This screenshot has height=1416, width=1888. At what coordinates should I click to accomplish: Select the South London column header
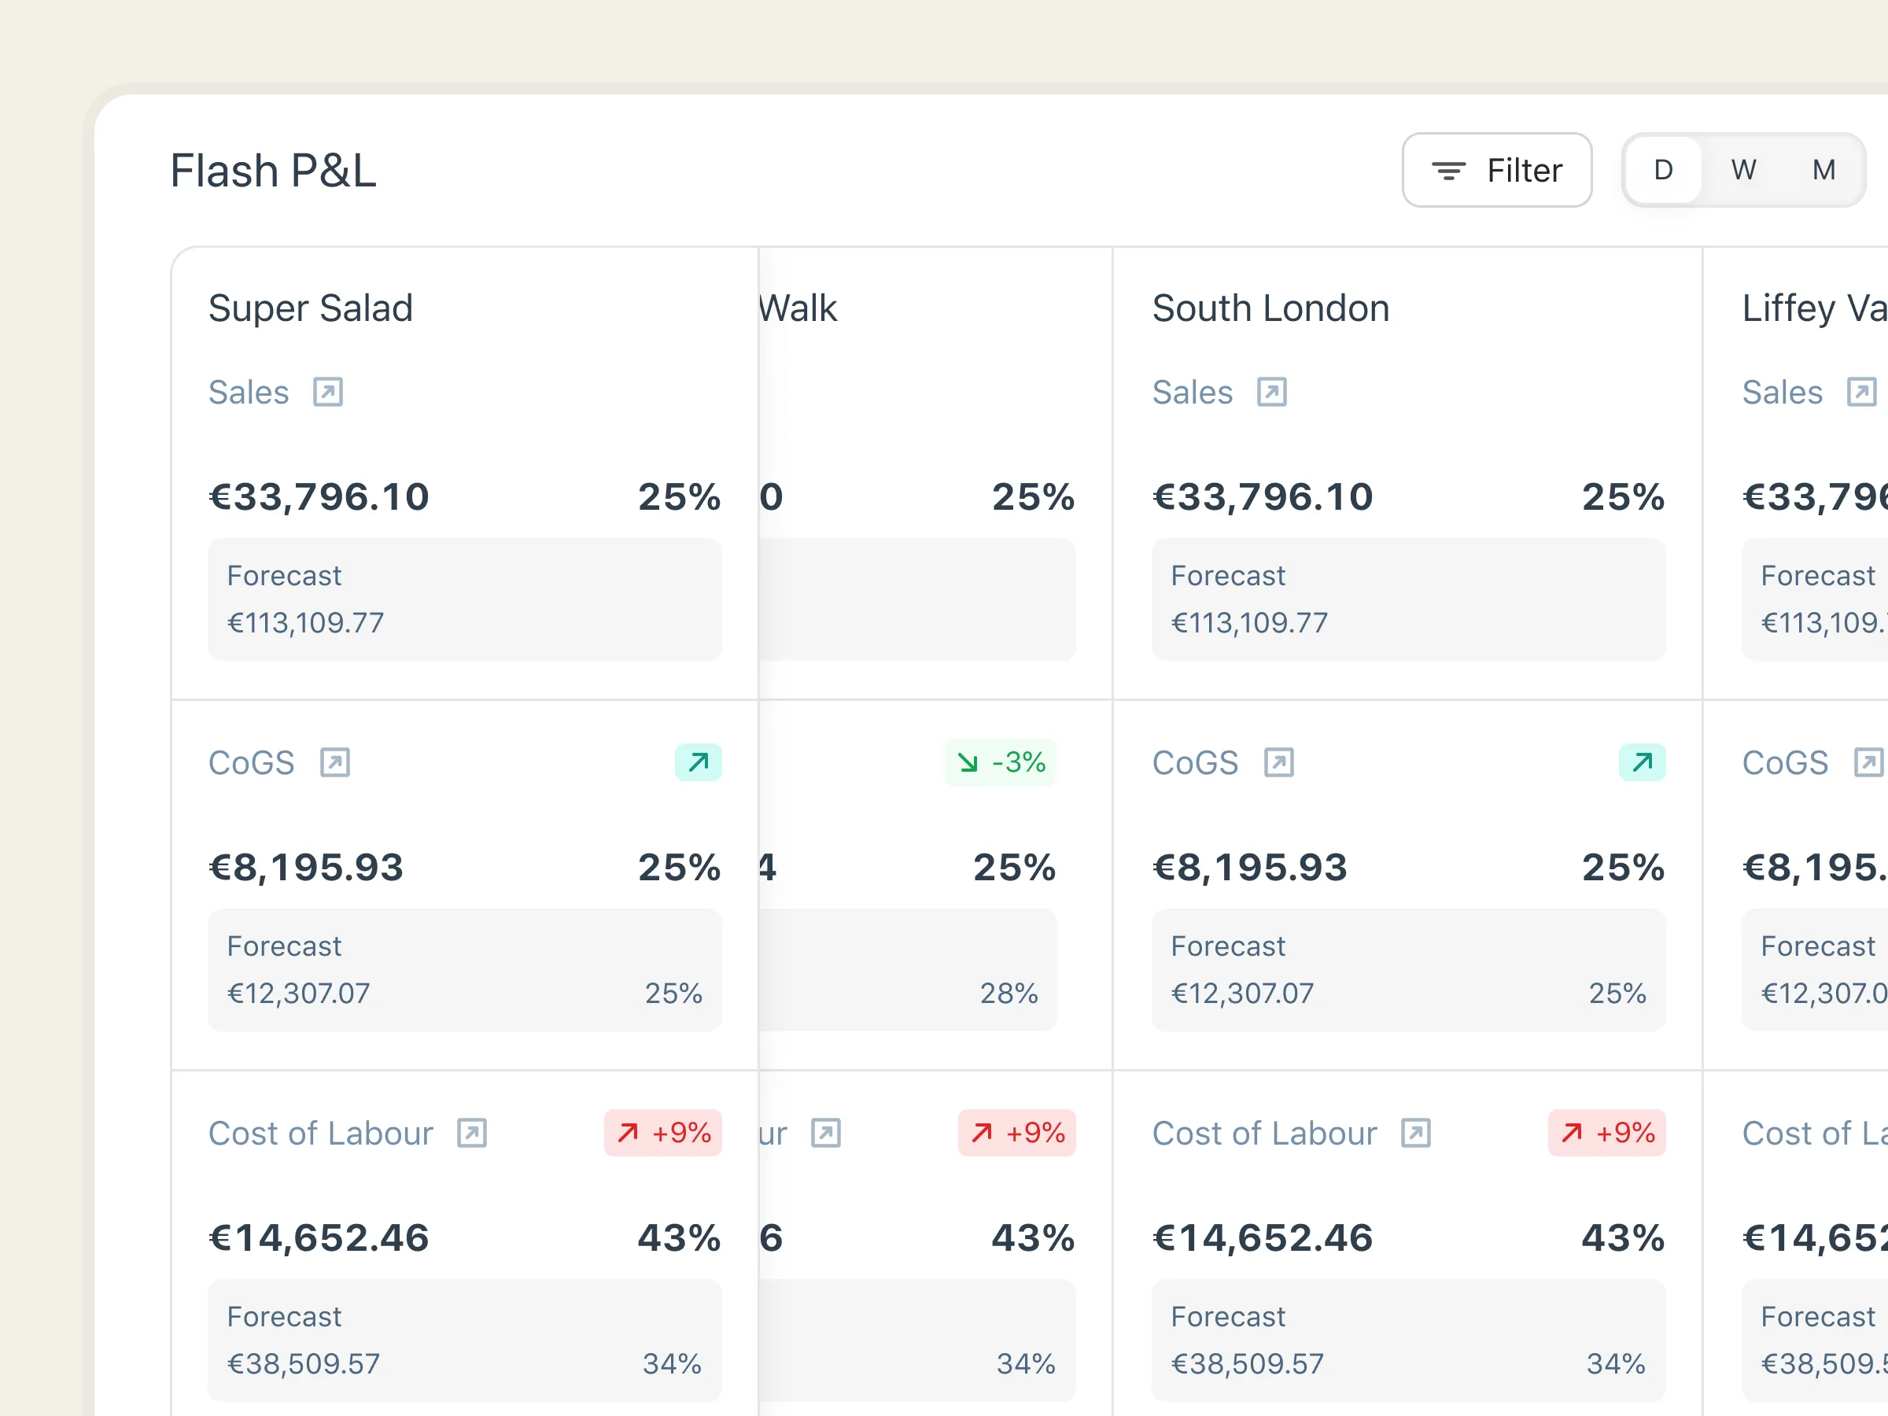(x=1270, y=309)
